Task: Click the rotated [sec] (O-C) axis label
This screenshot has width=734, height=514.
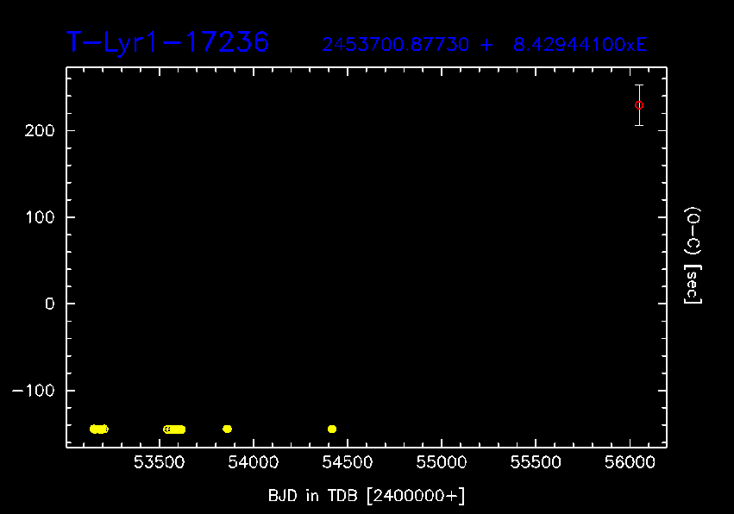Action: pos(693,255)
